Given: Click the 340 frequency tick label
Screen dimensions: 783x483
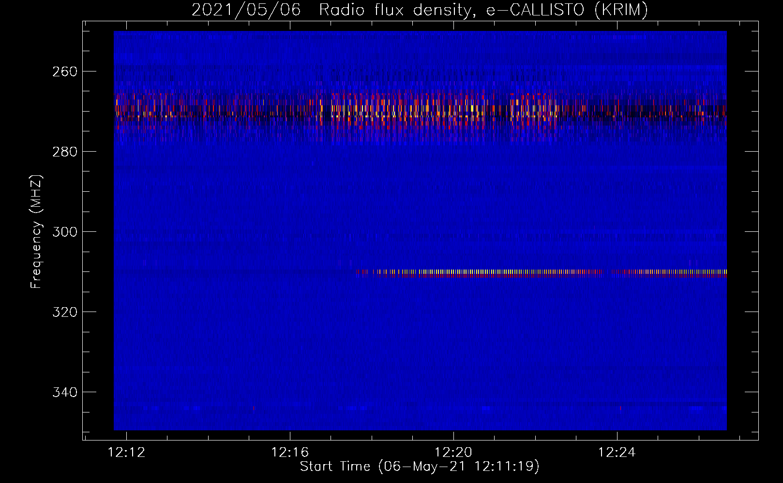Looking at the screenshot, I should [x=65, y=392].
